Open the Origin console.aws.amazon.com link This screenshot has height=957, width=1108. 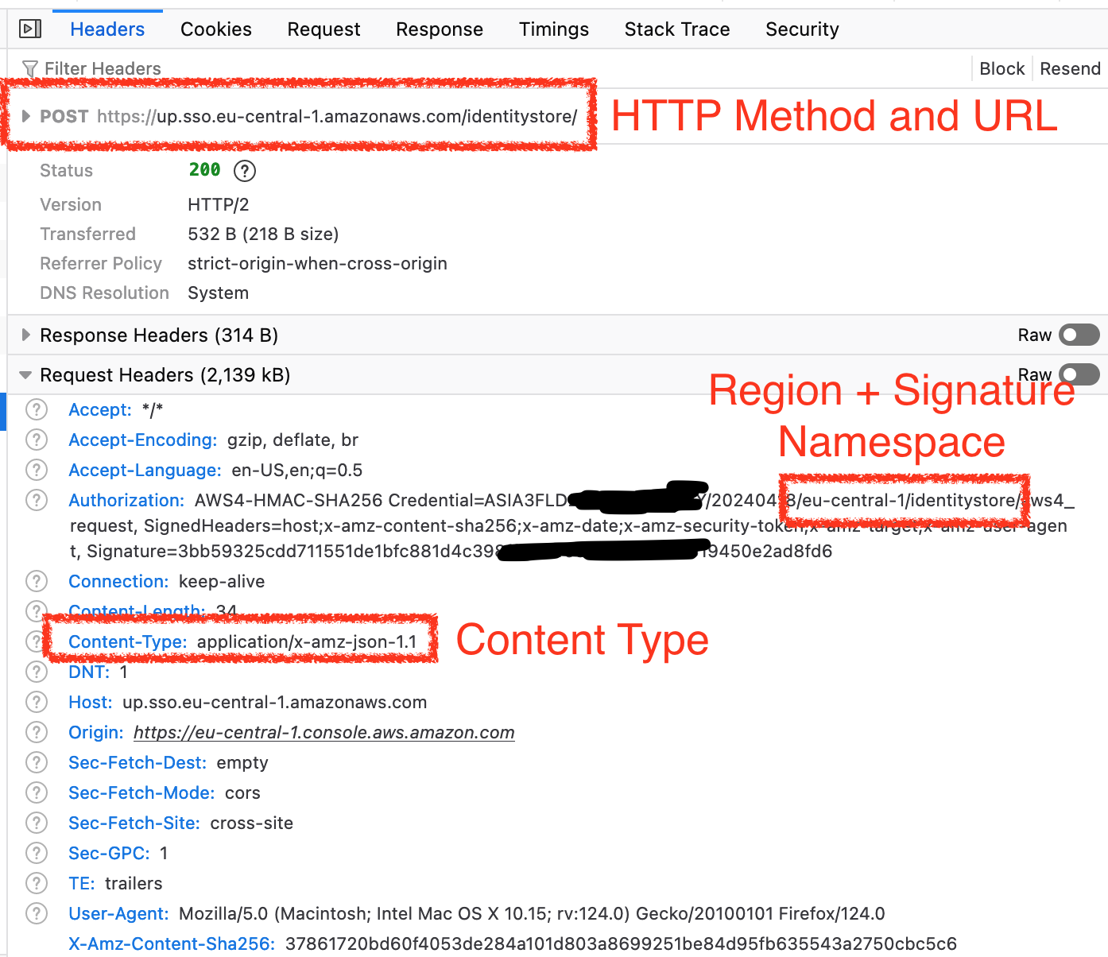(324, 732)
